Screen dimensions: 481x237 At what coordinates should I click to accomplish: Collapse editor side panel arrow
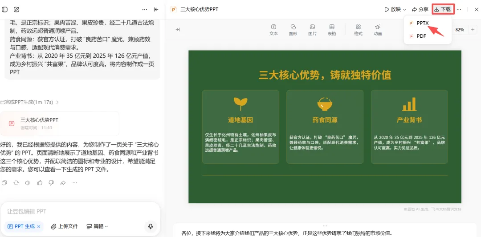(177, 30)
